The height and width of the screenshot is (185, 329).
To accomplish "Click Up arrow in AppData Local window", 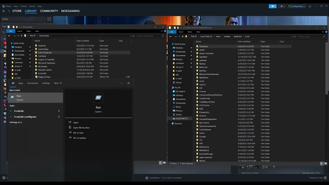I will 182,36.
